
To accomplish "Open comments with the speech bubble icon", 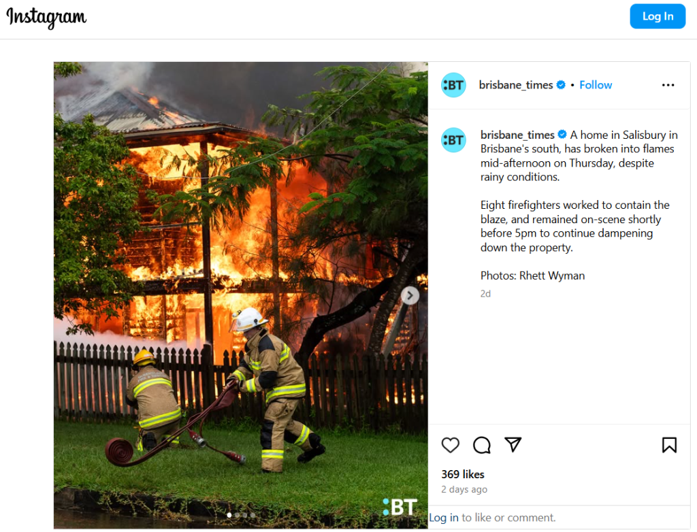I will [x=482, y=445].
